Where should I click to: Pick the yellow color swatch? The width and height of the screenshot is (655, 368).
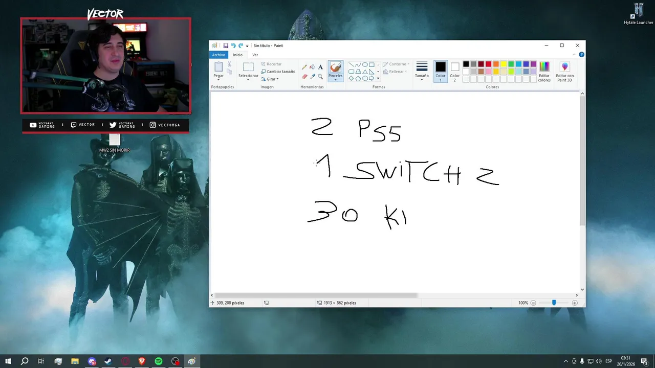click(504, 64)
